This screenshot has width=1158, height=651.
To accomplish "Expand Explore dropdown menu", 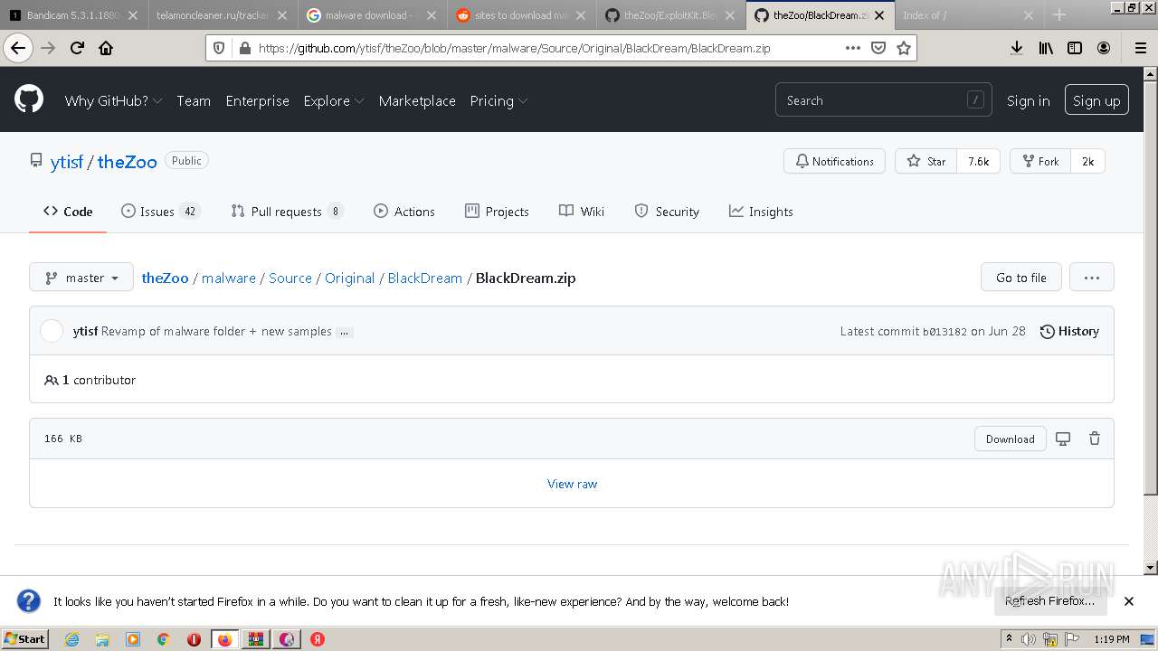I will tap(334, 100).
